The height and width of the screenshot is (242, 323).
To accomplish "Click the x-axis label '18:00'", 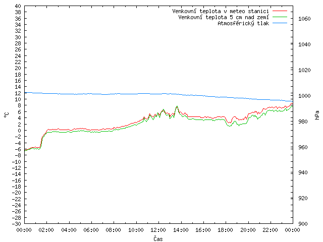I will (226, 230).
